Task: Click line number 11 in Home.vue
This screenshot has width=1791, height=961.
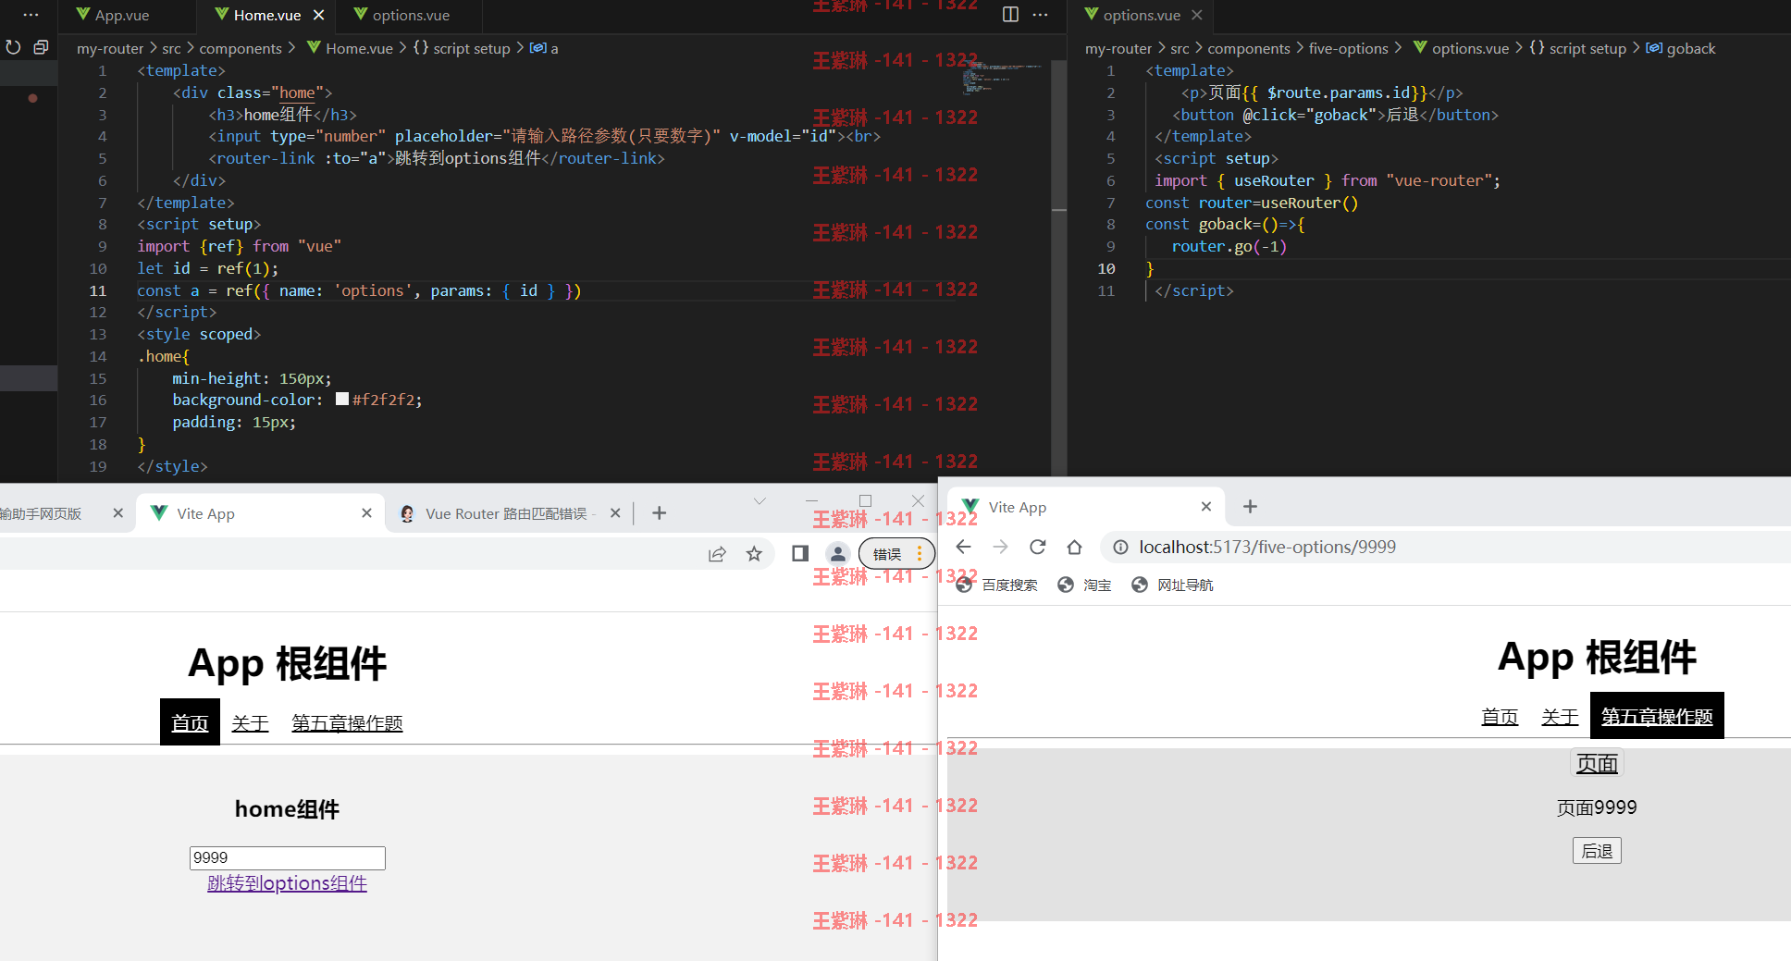Action: coord(98,290)
